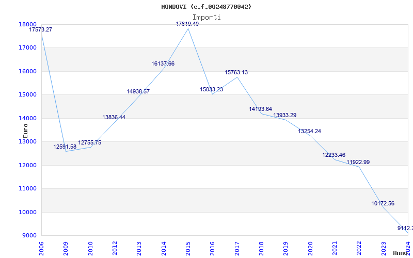Click x-axis year label 2009
Screen dimensions: 413x258
pyautogui.click(x=66, y=249)
